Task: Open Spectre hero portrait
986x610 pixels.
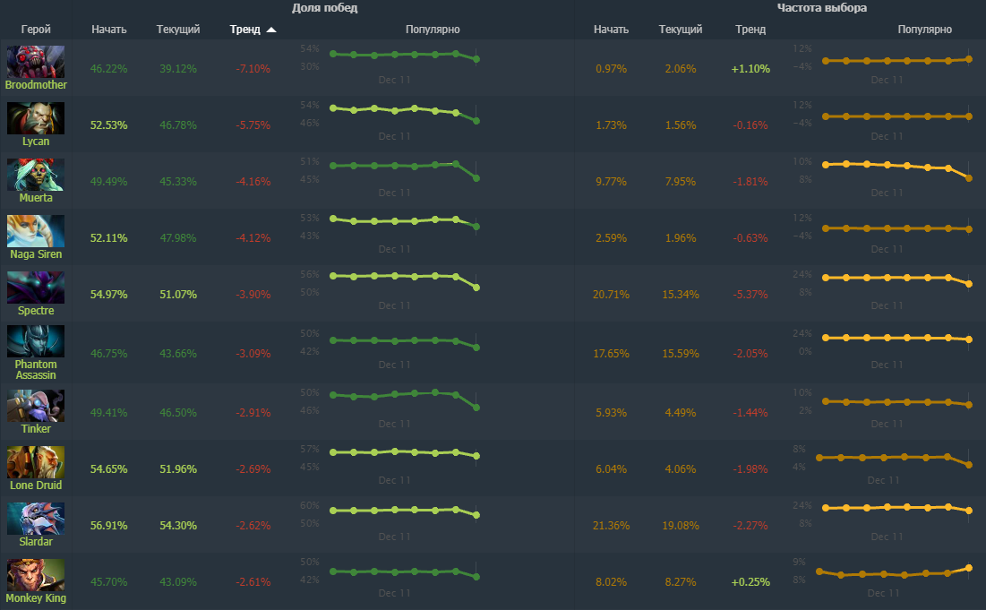Action: [x=36, y=288]
